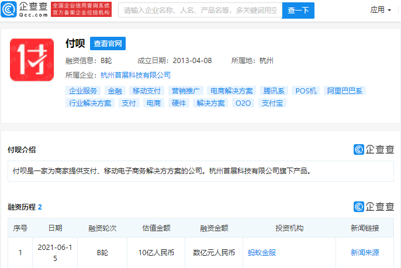Open the 蚂蚁金服 investor link
Viewport: 401px width, 268px height.
click(262, 253)
